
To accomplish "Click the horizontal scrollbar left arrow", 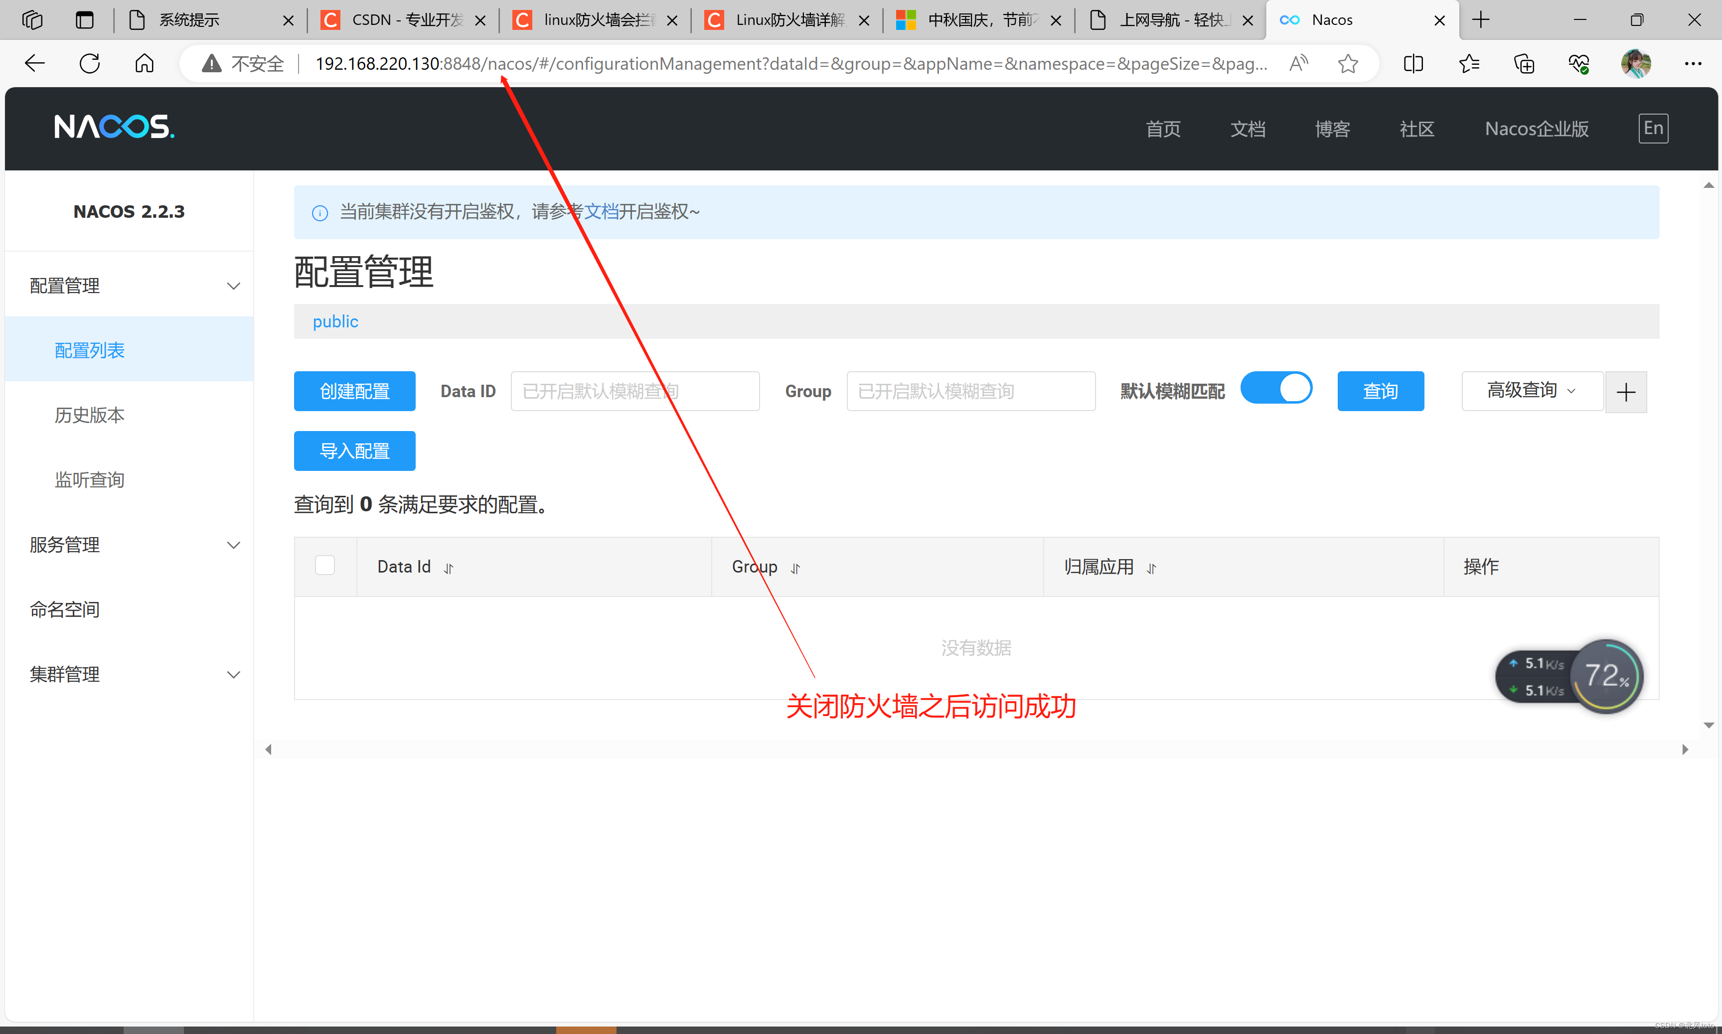I will pos(268,750).
